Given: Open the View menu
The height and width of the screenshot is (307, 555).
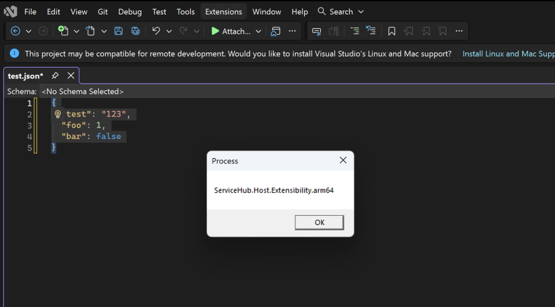Looking at the screenshot, I should pos(79,12).
